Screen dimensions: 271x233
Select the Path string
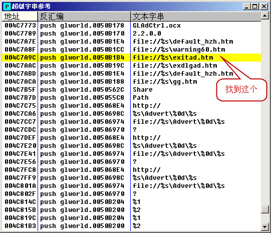coord(141,98)
